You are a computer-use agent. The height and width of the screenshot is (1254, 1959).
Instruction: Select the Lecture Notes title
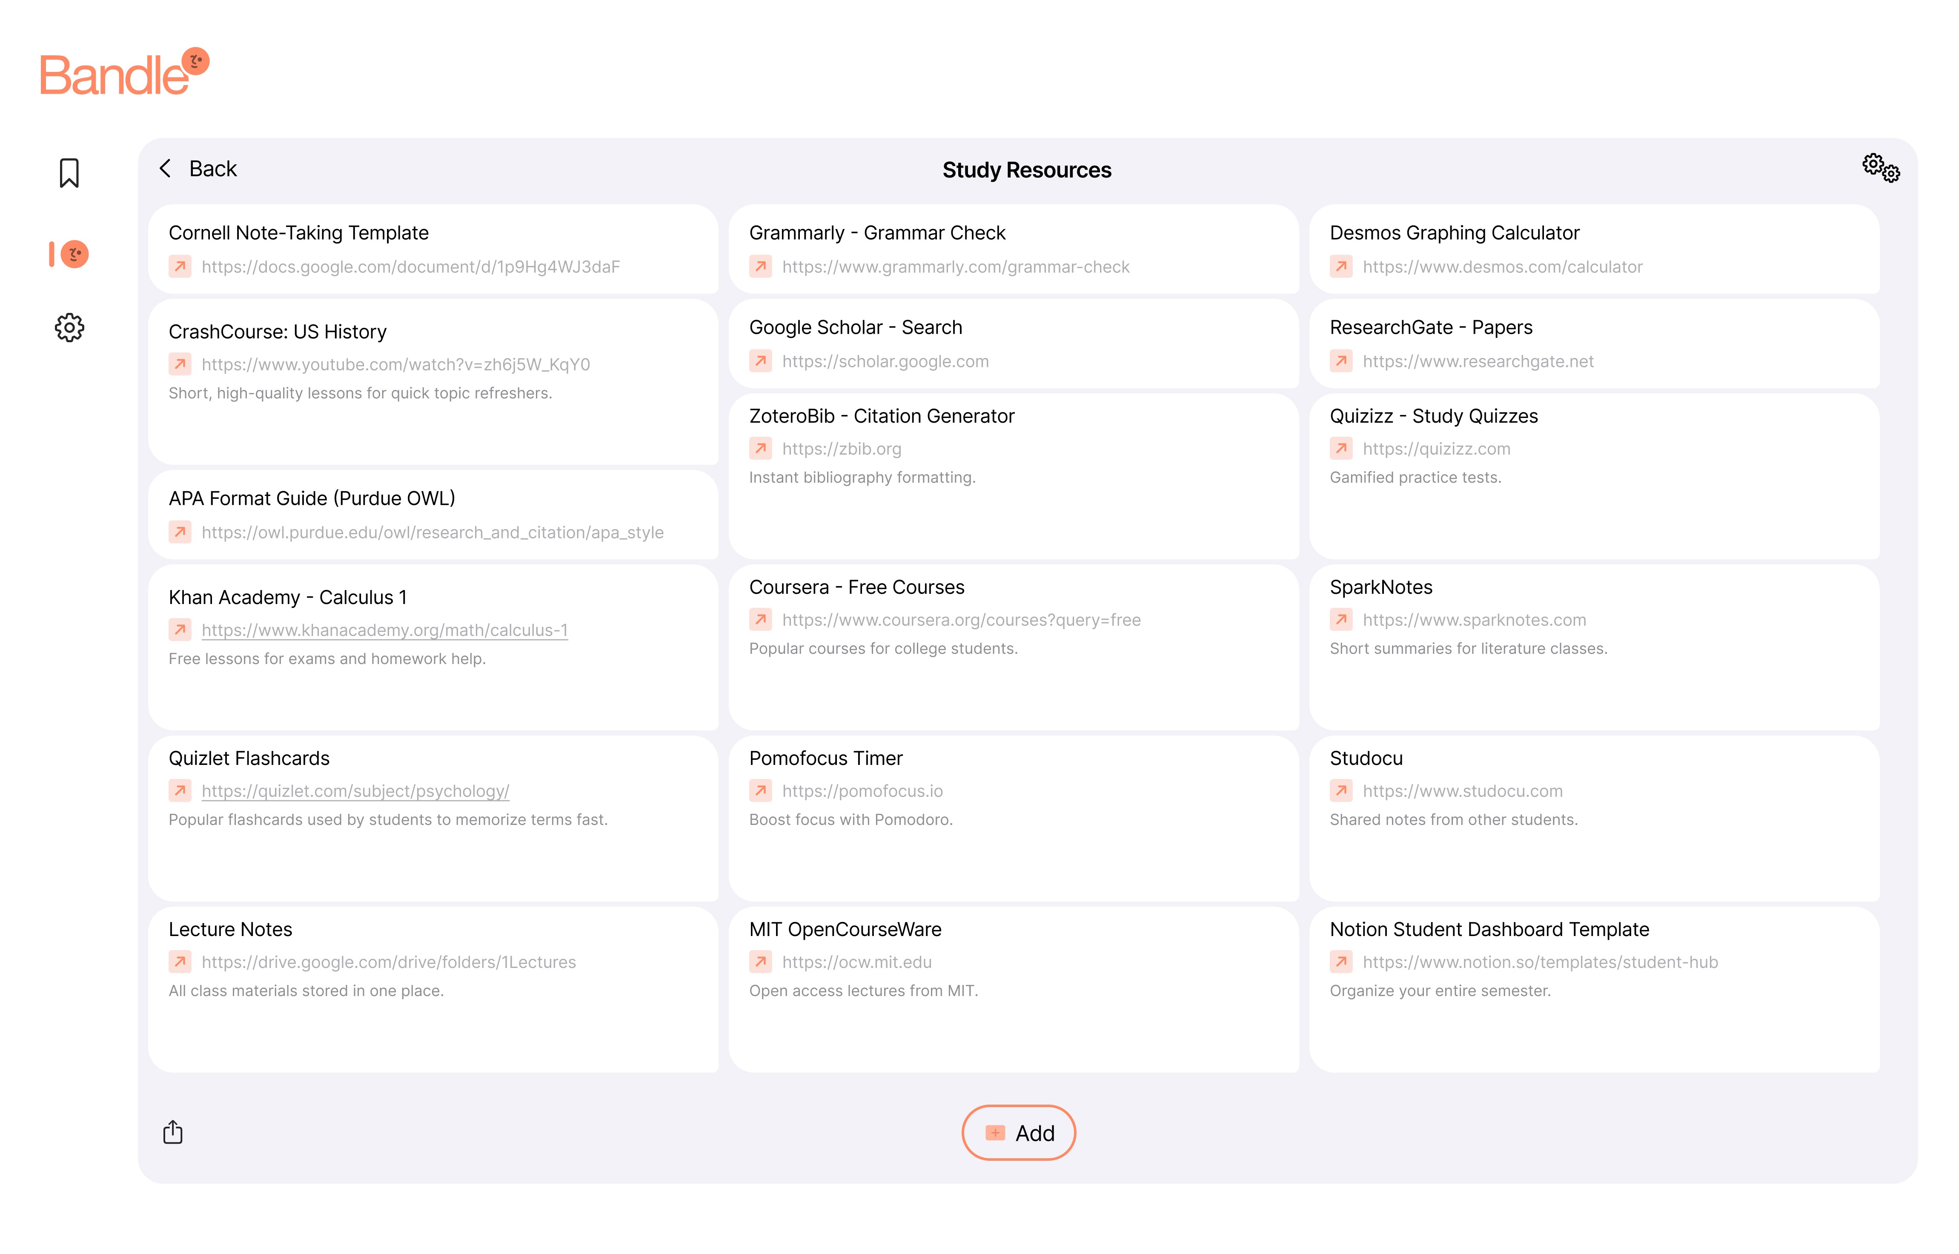point(229,930)
